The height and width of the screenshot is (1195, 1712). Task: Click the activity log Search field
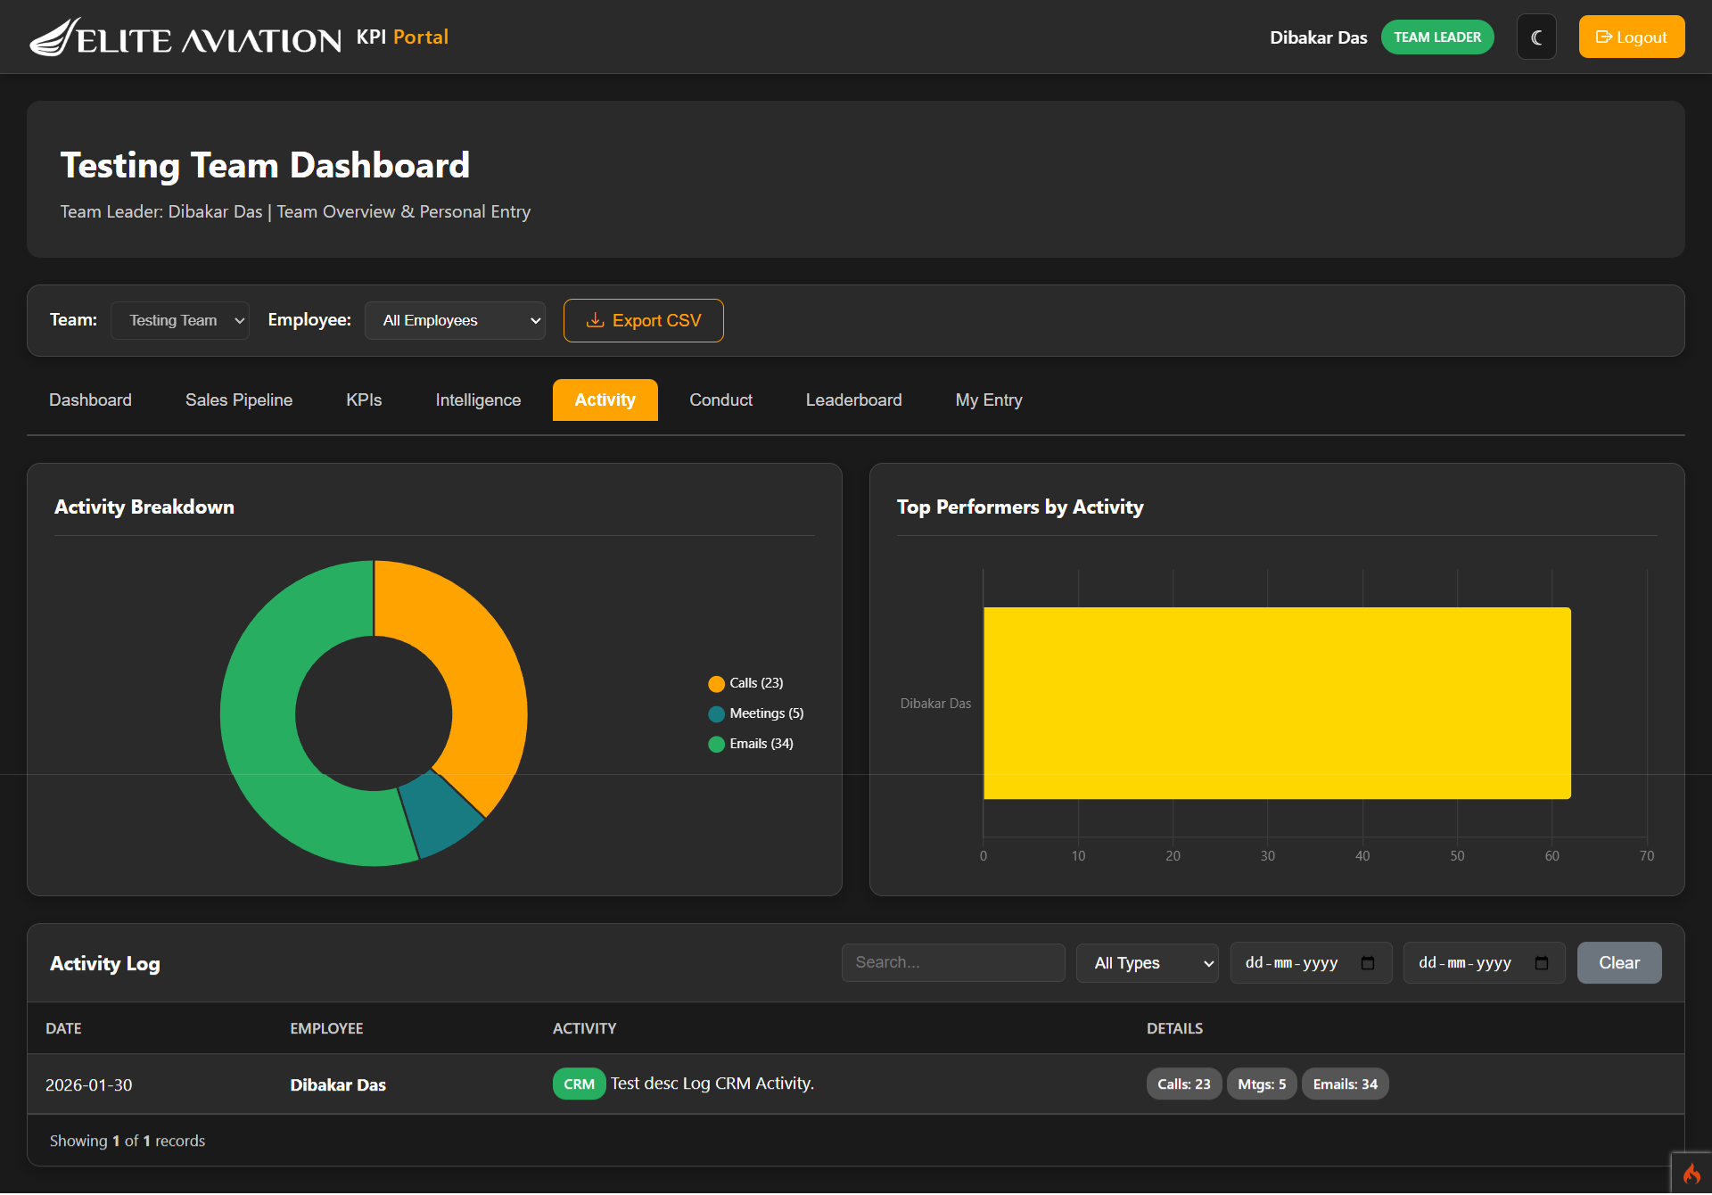[x=953, y=963]
